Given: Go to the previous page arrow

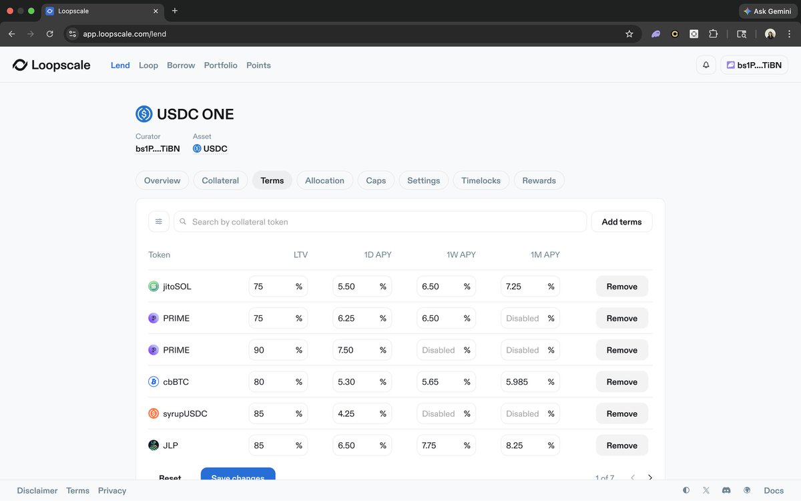Looking at the screenshot, I should tap(633, 478).
